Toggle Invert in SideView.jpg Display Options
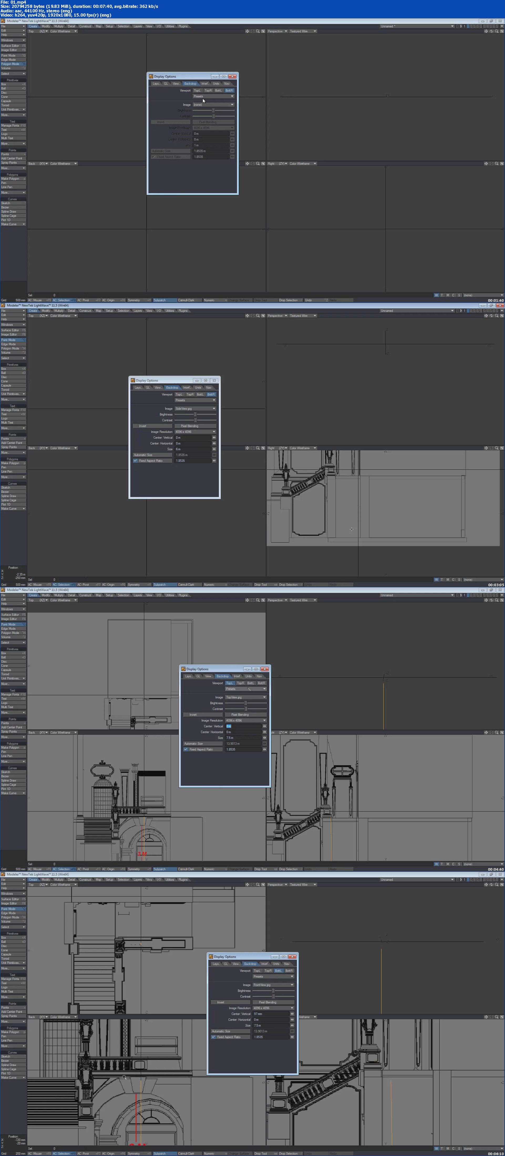This screenshot has height=1156, width=505. 152,426
